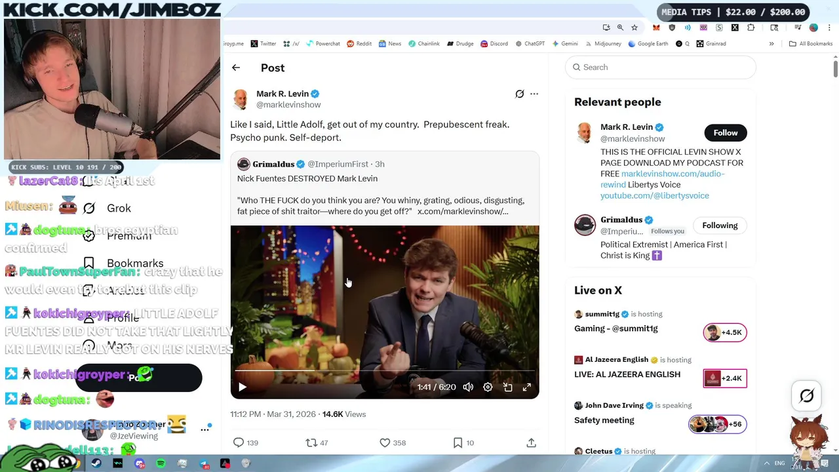Reply to the post via comment icon
Viewport: 839px width, 472px height.
point(239,443)
